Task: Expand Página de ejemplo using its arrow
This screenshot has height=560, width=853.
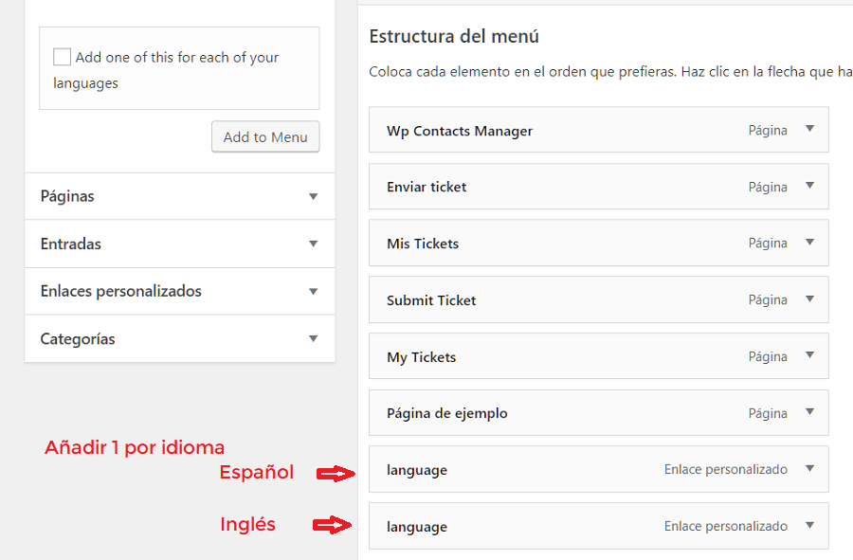Action: [x=809, y=412]
